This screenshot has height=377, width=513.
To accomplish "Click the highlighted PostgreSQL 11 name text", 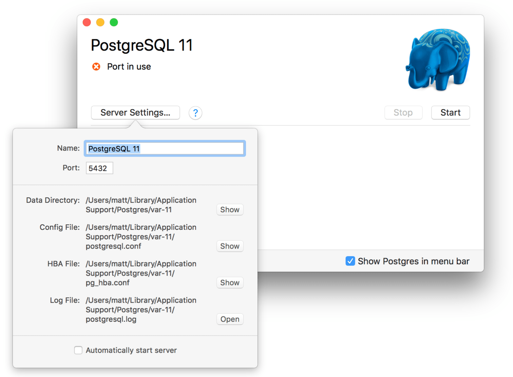I will click(114, 148).
